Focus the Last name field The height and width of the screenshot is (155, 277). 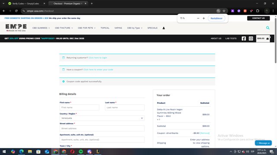click(125, 107)
